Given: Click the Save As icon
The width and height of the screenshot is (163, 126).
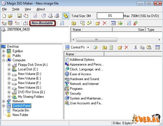Looking at the screenshot, I should pos(26,16).
